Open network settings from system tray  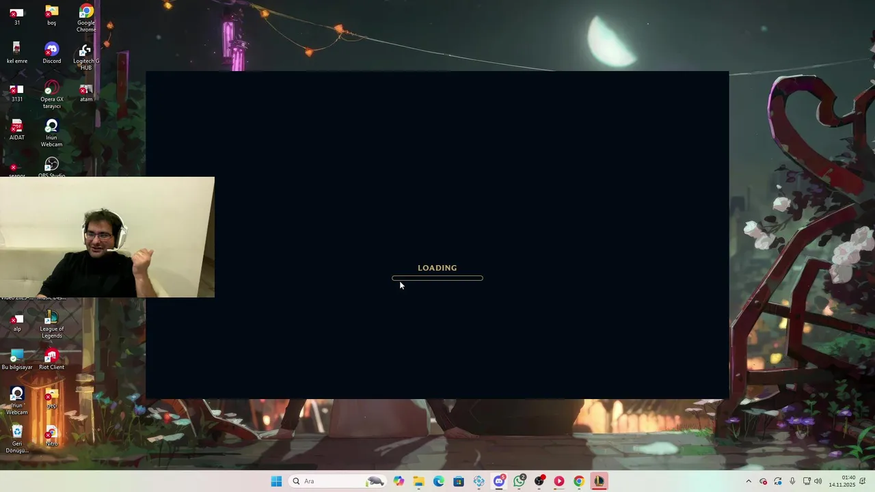[807, 481]
